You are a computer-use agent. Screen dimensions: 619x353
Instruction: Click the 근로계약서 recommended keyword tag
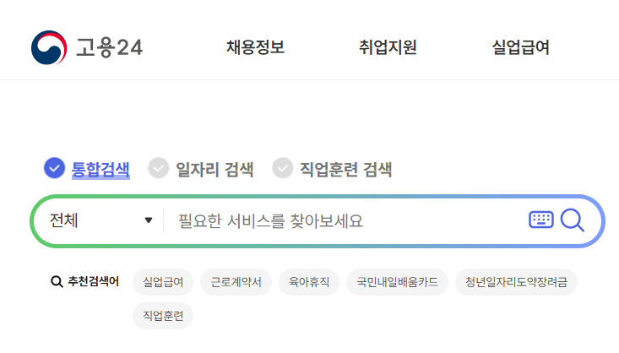click(x=236, y=282)
